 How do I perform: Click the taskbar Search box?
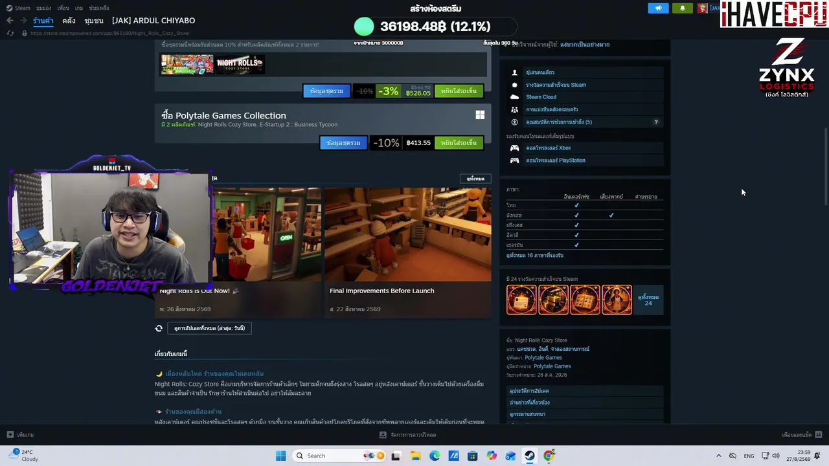(x=339, y=456)
